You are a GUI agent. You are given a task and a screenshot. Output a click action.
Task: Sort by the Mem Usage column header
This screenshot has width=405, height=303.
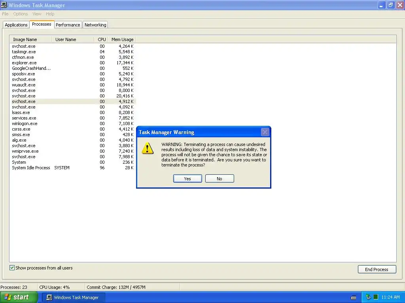coord(122,39)
